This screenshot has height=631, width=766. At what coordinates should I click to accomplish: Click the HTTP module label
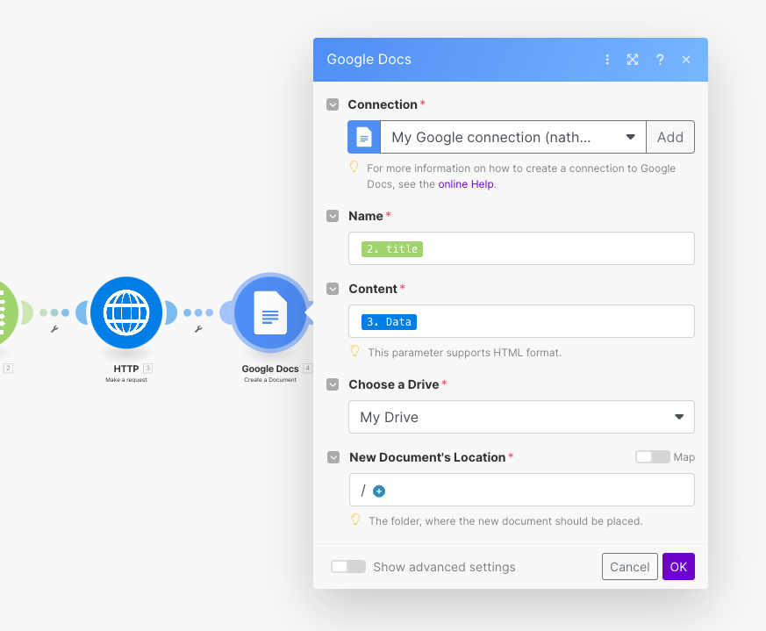pyautogui.click(x=126, y=369)
